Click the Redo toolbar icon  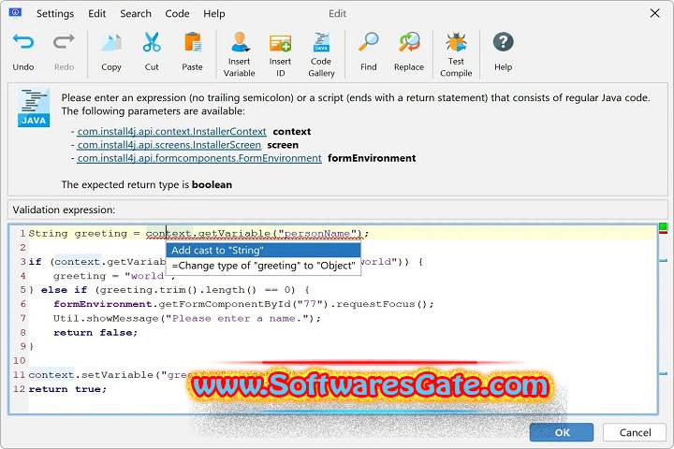pos(64,42)
